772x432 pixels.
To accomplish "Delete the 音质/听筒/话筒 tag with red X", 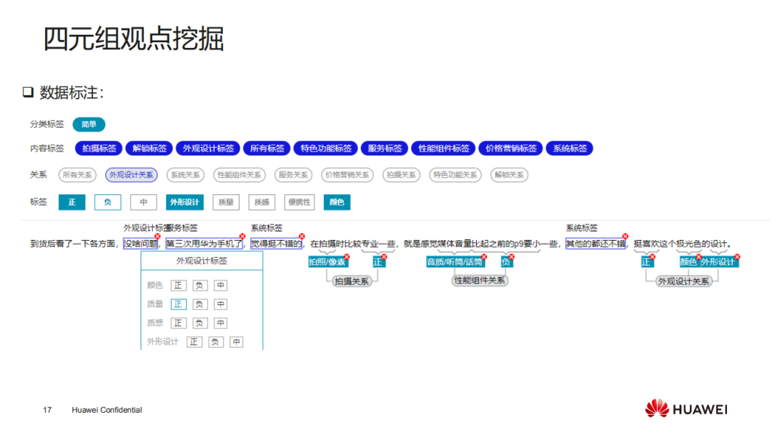I will point(485,257).
